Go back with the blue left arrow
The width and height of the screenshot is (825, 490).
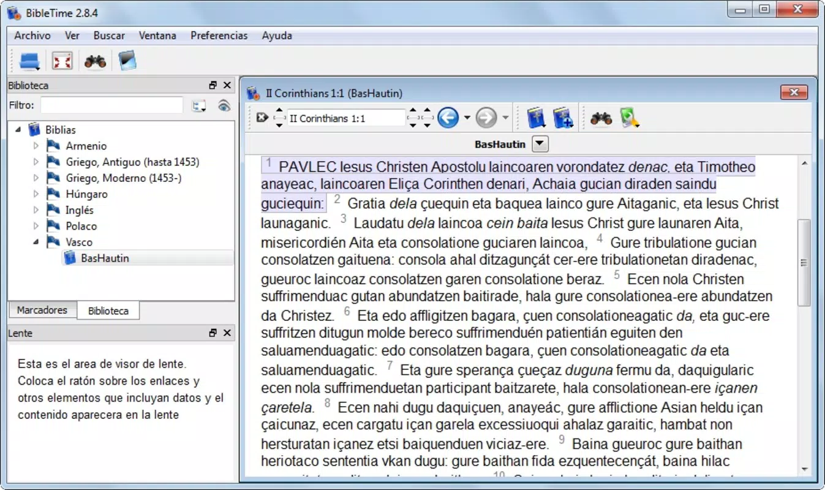448,118
